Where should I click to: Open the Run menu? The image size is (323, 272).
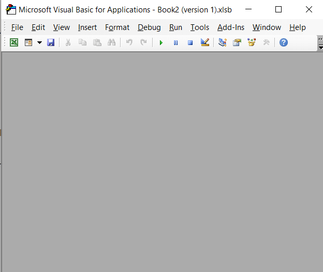175,27
